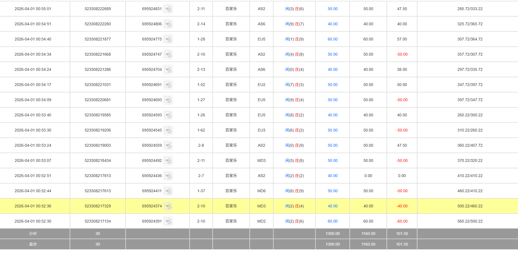
Task: Click replay icon in highlighted row 695924374
Action: point(168,206)
